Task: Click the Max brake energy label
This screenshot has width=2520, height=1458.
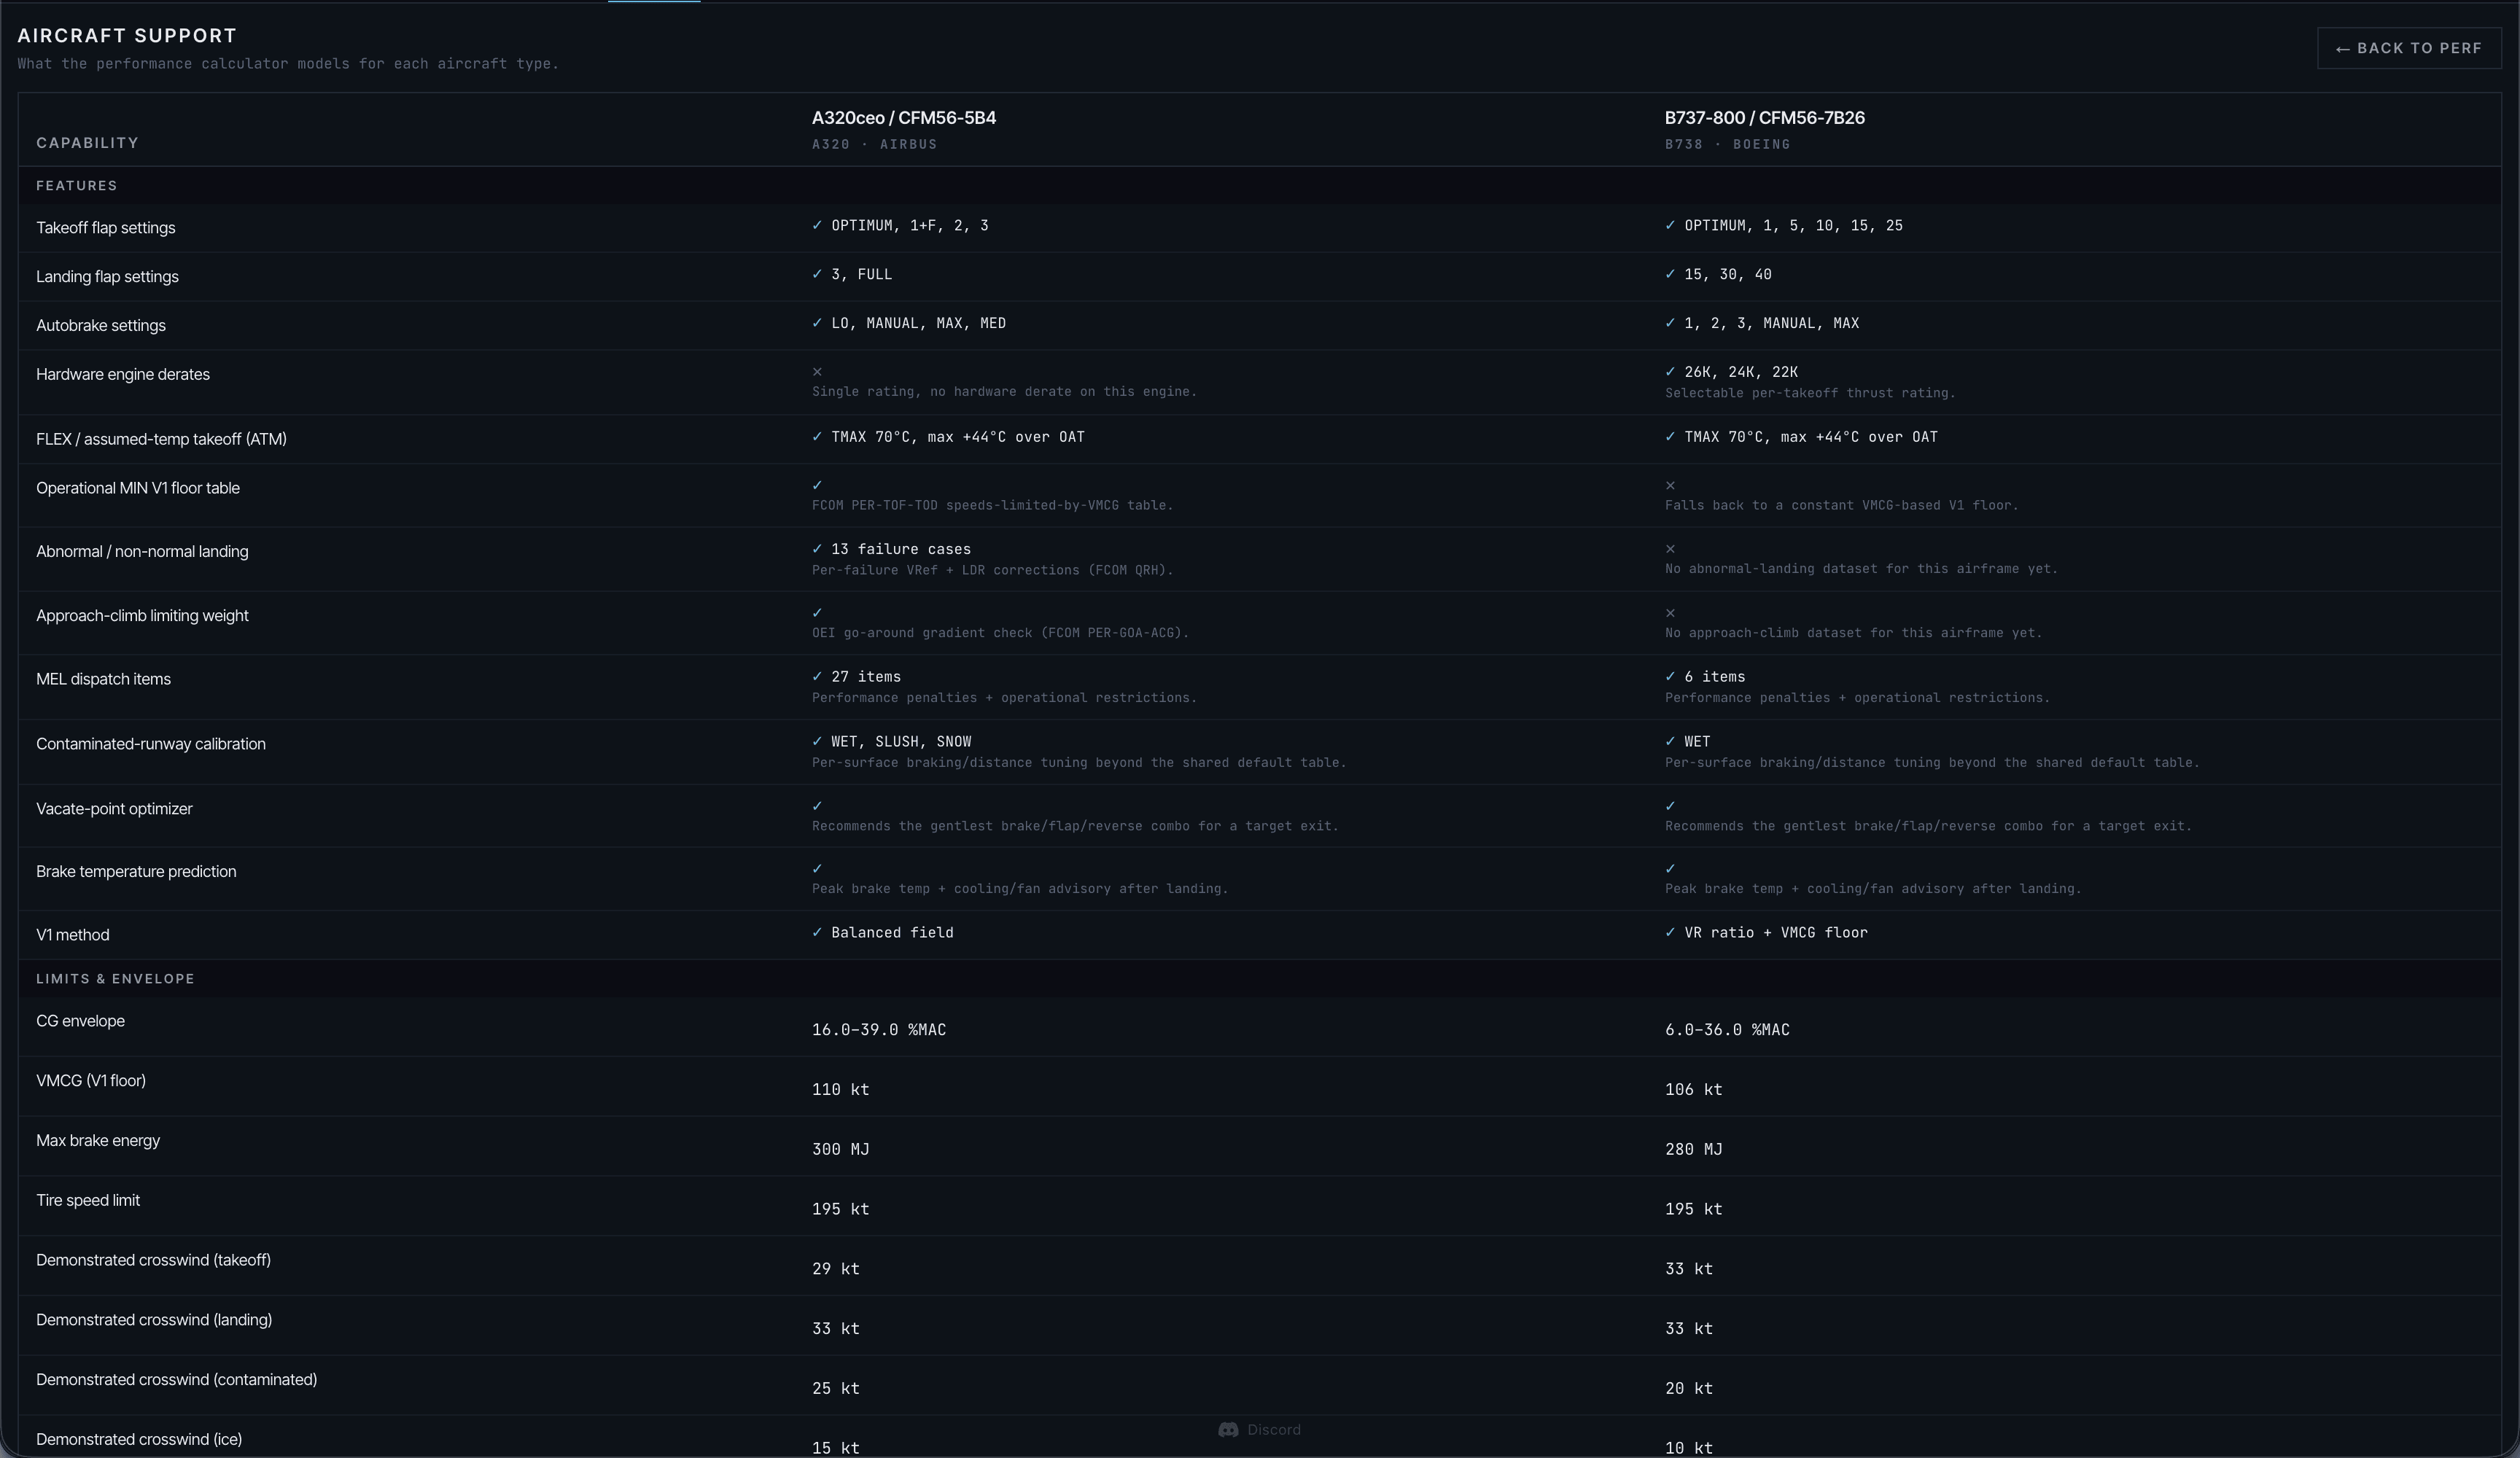Action: point(98,1141)
